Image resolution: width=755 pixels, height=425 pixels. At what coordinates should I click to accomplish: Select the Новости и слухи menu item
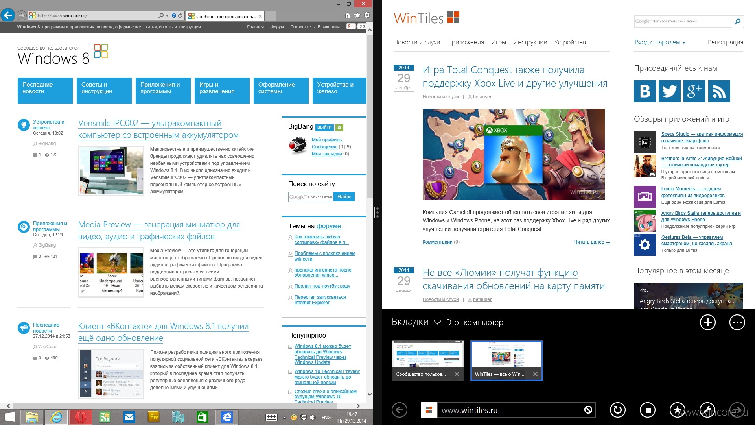click(x=416, y=42)
